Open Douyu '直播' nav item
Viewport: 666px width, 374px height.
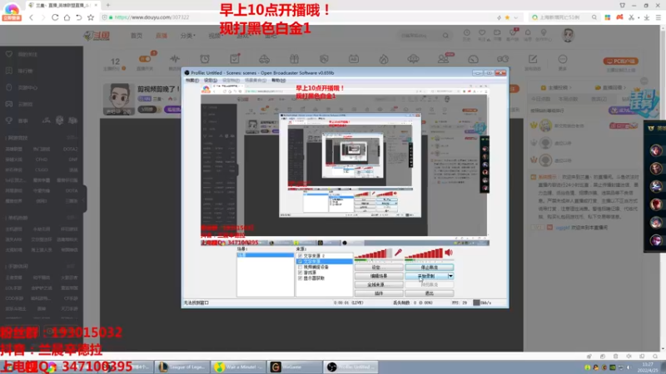tap(162, 36)
